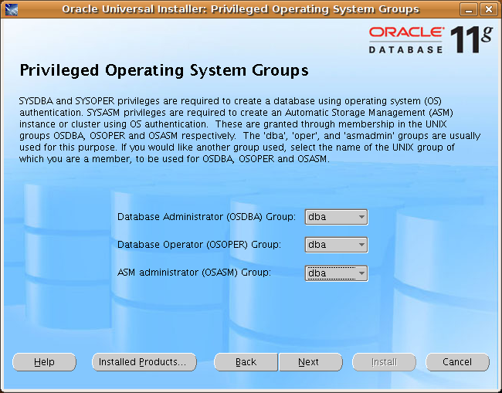Minimize the Oracle Universal Installer window
The width and height of the screenshot is (502, 393).
click(469, 9)
